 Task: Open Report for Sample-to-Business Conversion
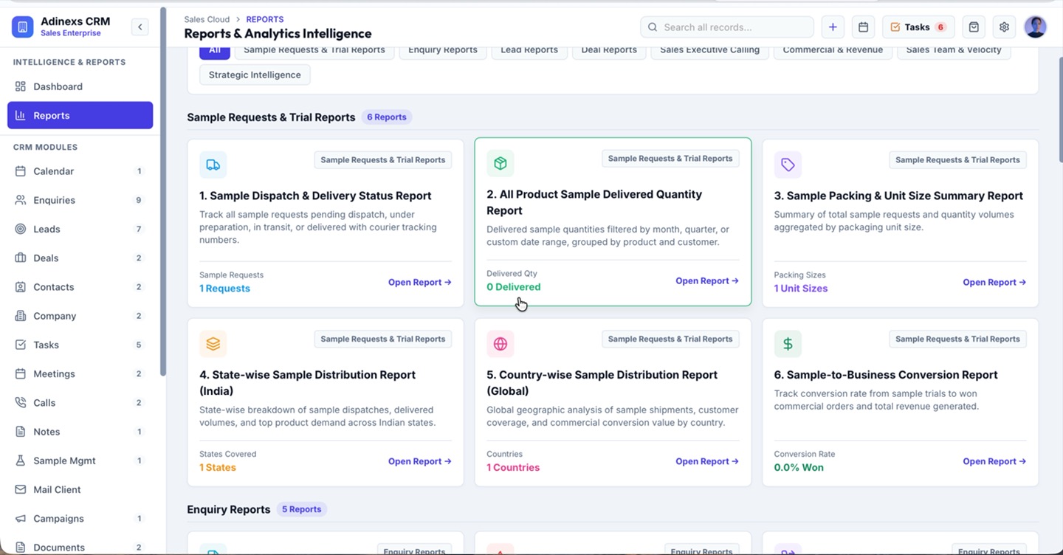click(x=994, y=461)
